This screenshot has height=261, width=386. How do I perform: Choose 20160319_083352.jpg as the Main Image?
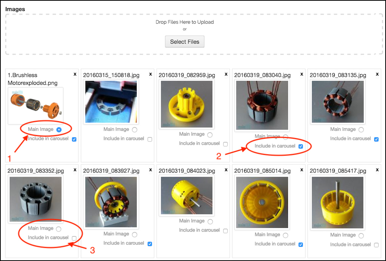click(58, 229)
